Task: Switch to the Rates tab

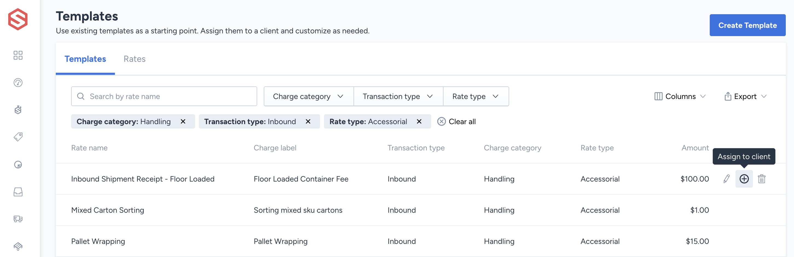Action: (x=134, y=59)
